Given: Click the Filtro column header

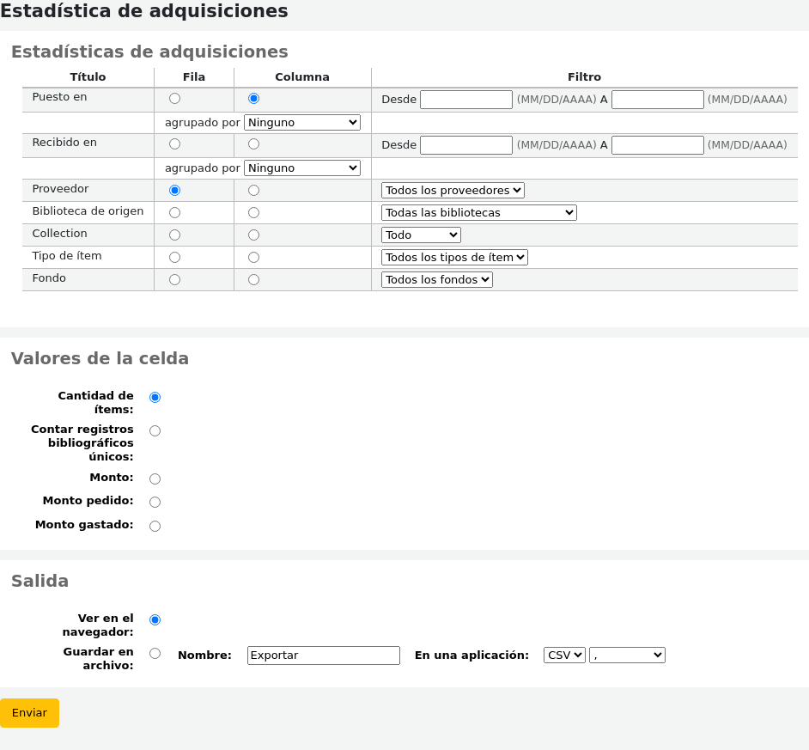Looking at the screenshot, I should (x=584, y=77).
